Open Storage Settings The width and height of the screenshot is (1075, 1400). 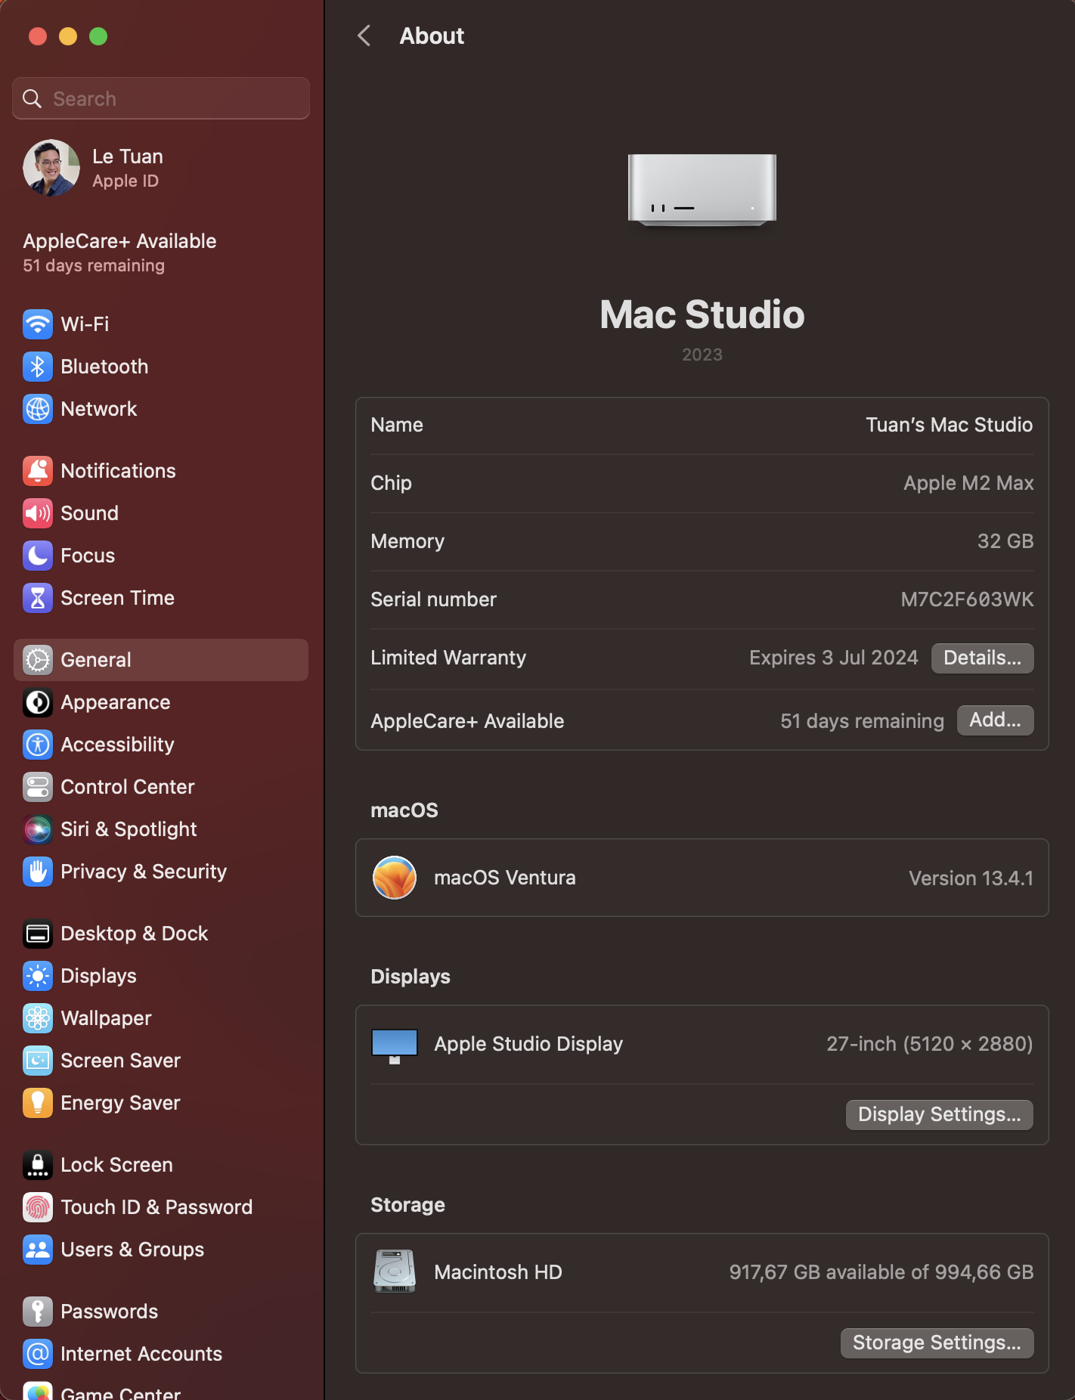[x=937, y=1343]
